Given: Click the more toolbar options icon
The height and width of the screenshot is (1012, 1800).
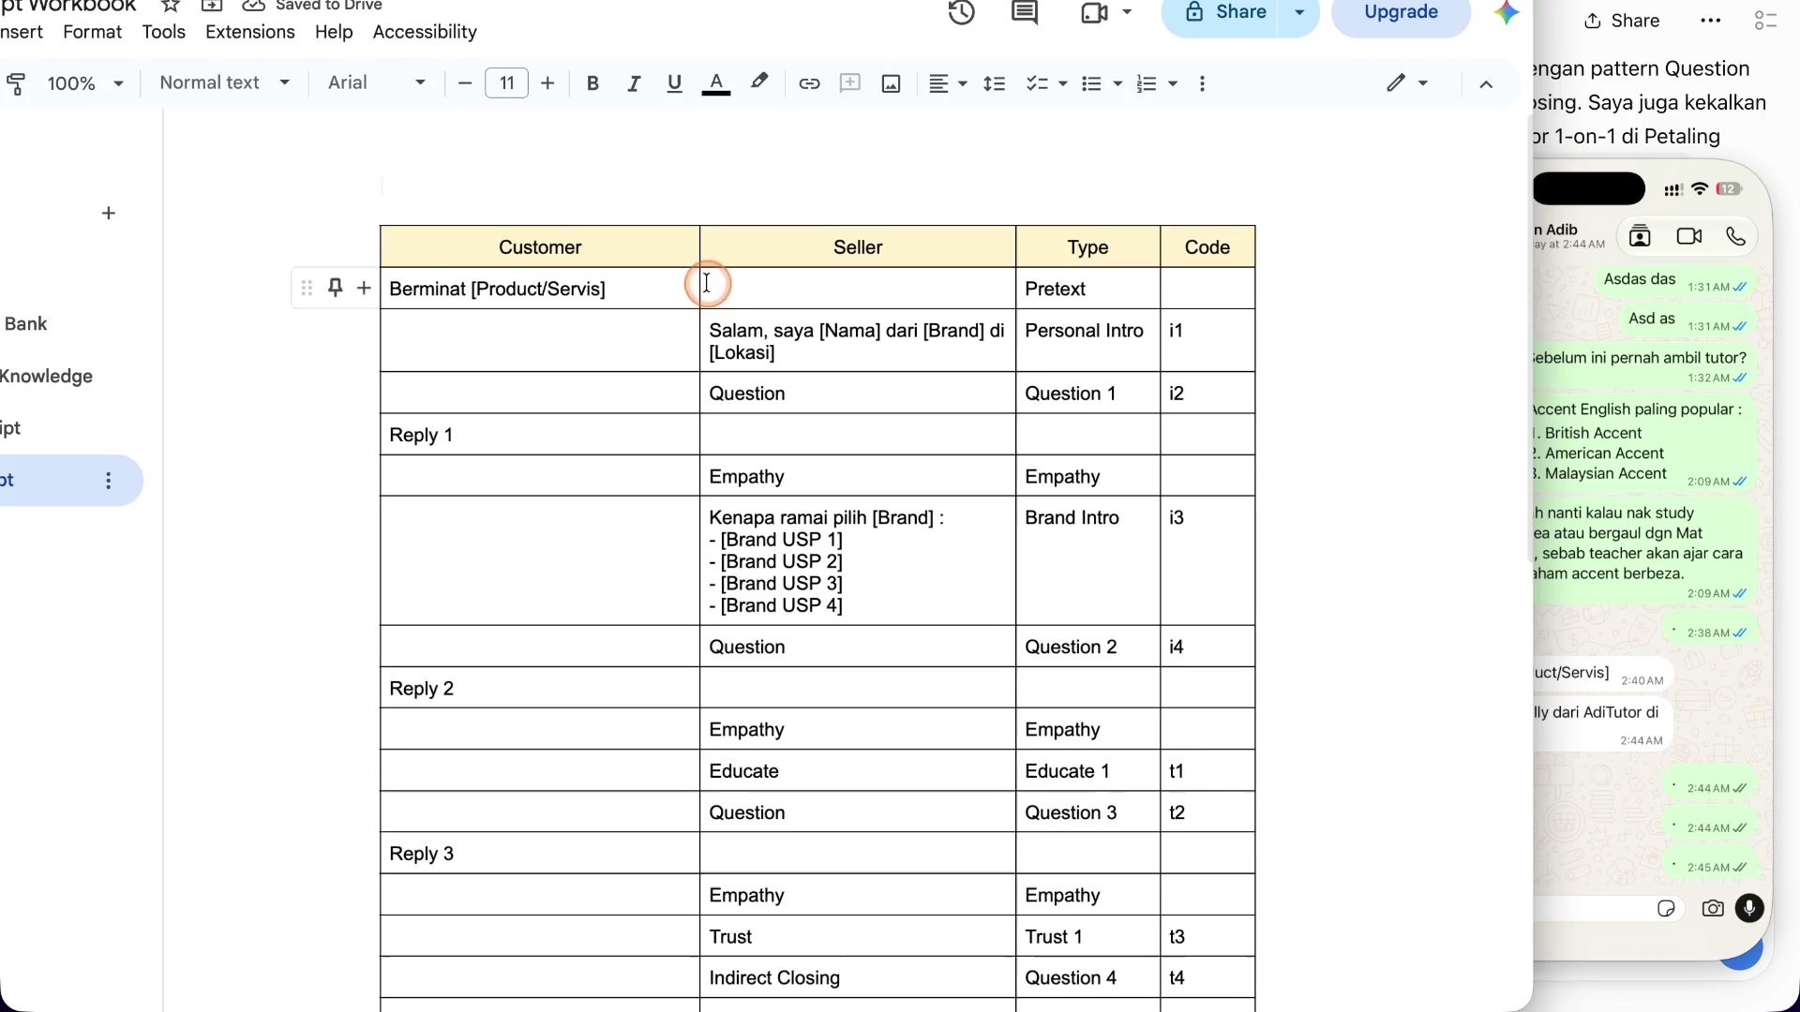Looking at the screenshot, I should point(1203,83).
